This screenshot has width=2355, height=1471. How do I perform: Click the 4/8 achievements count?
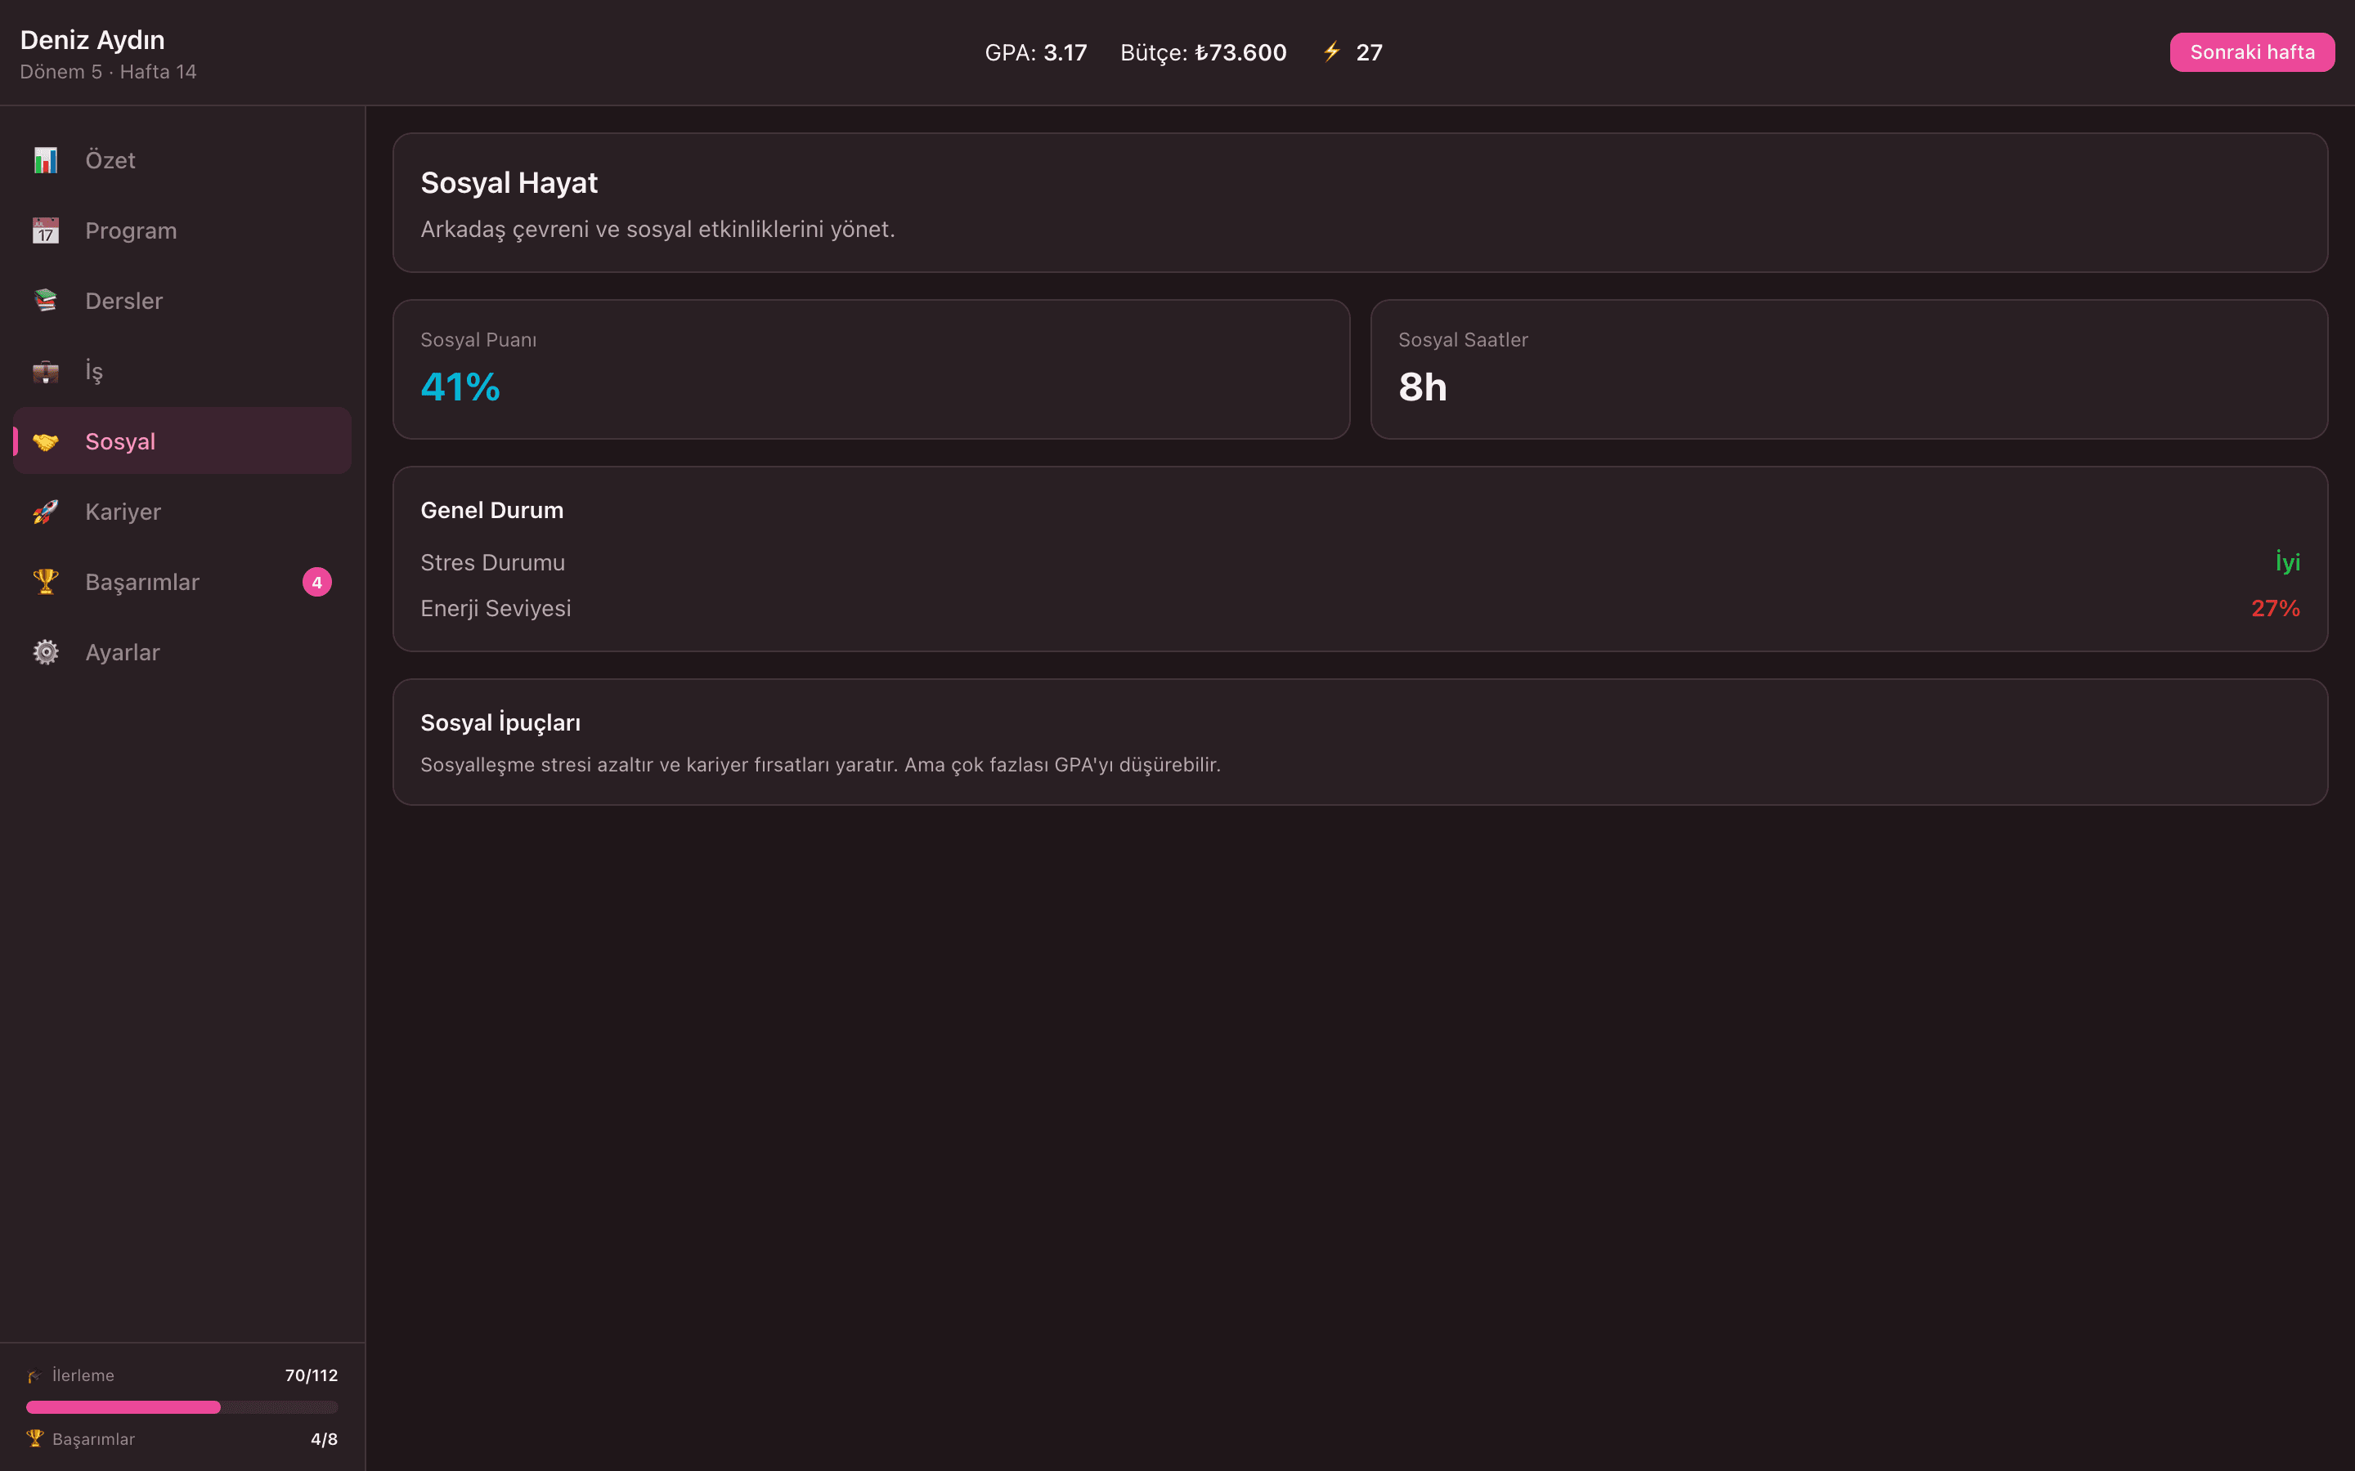click(x=324, y=1439)
